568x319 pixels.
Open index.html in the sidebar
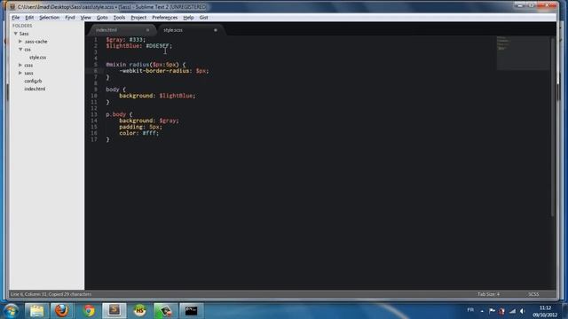click(x=35, y=89)
